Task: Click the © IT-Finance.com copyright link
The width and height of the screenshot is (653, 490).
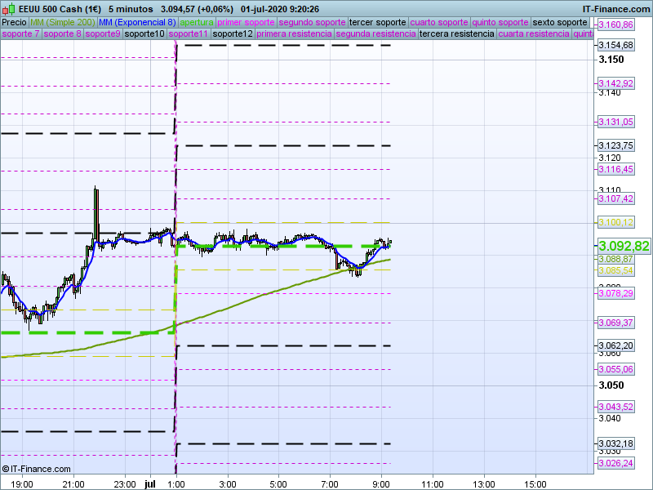Action: (x=33, y=469)
